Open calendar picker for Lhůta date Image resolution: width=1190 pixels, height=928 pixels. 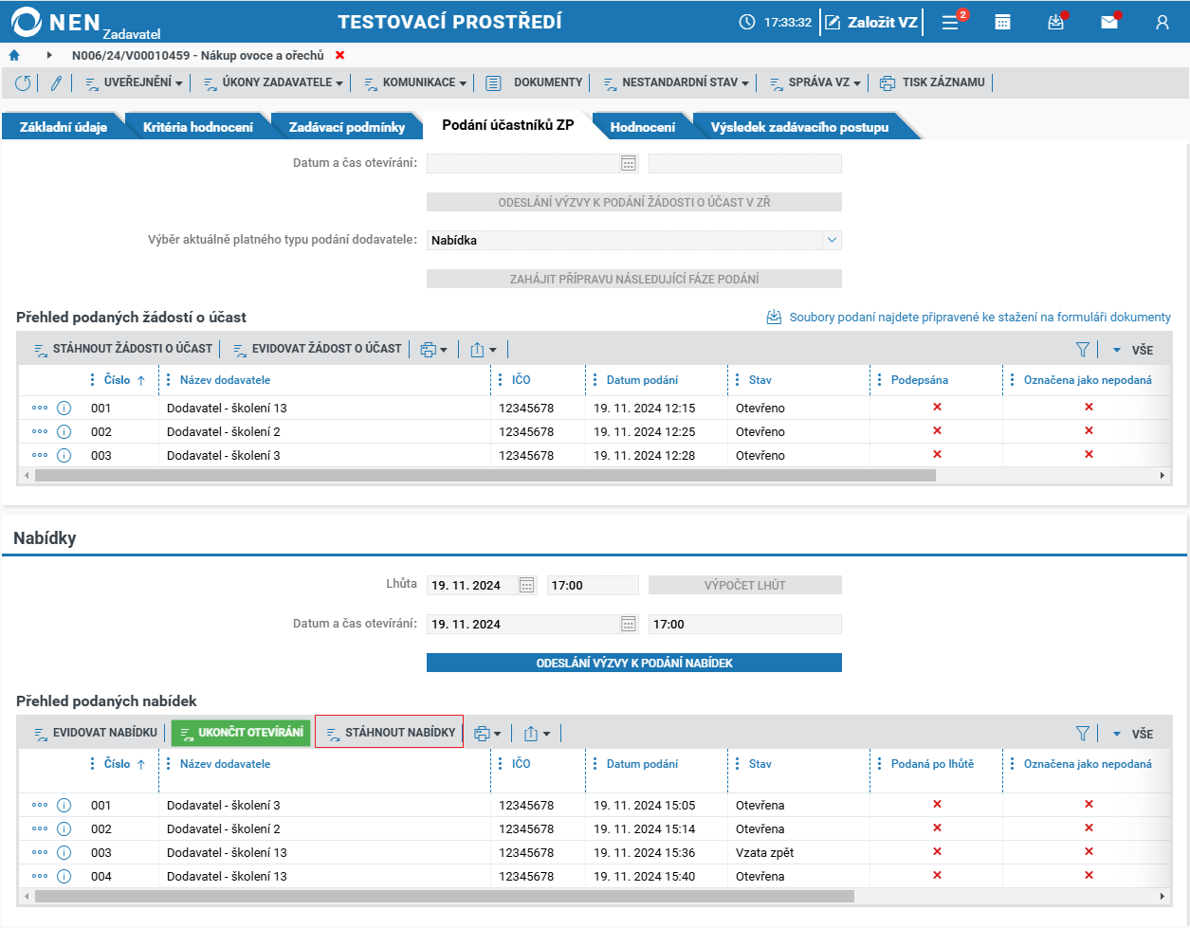[x=528, y=585]
